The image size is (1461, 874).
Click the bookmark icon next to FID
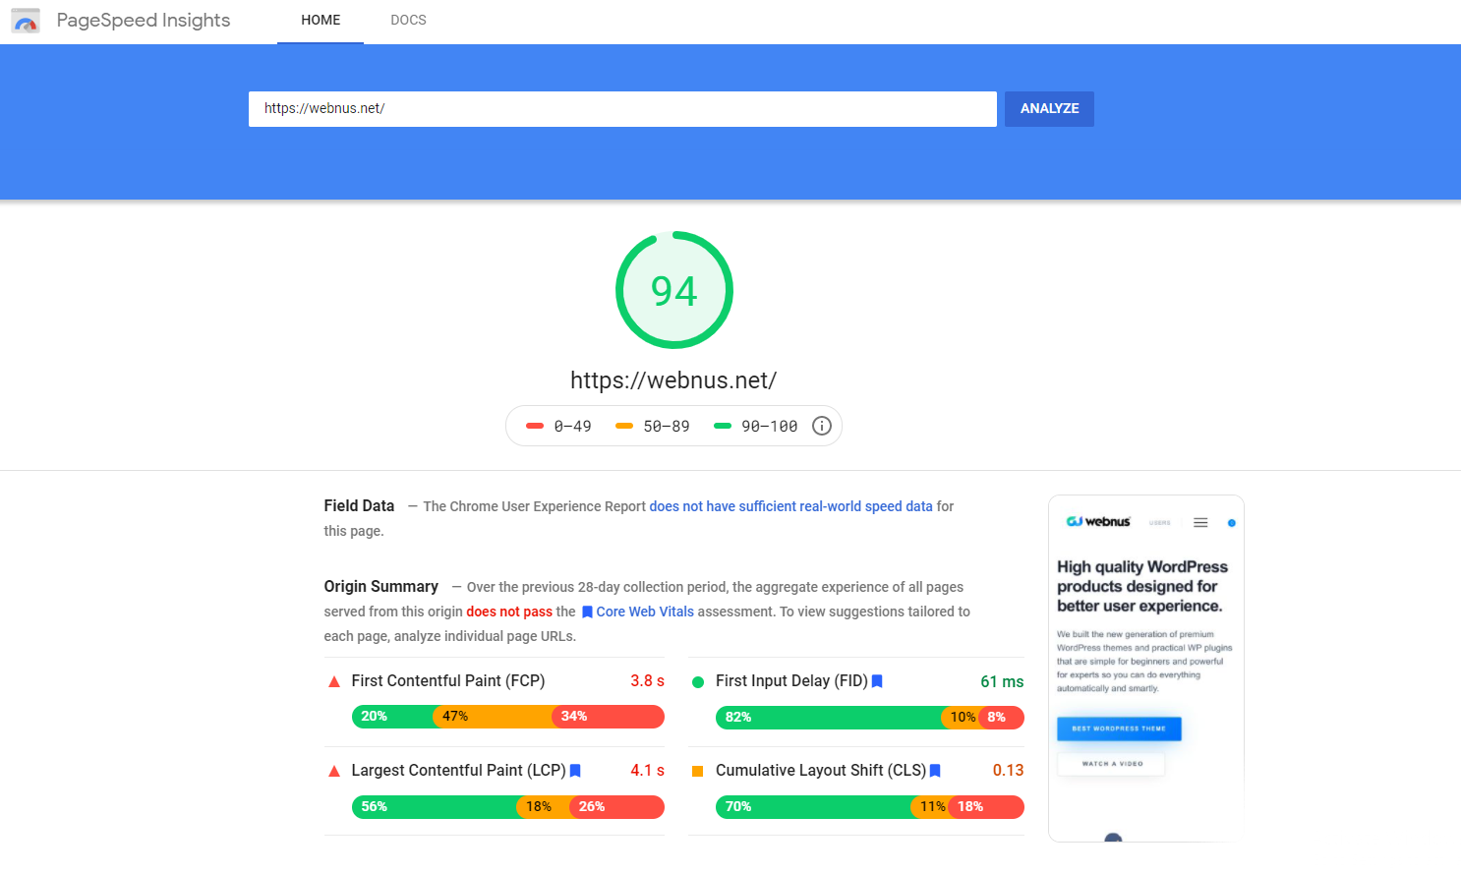pos(877,681)
